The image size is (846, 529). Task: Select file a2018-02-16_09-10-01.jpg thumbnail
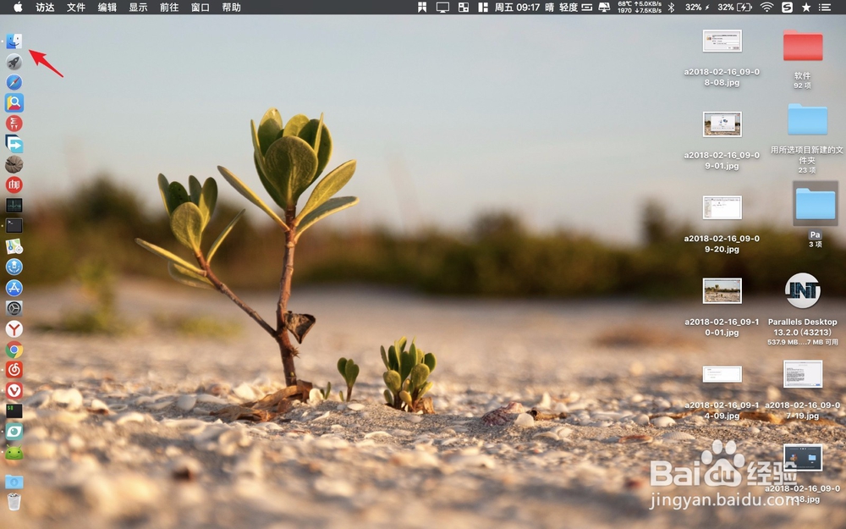(722, 291)
